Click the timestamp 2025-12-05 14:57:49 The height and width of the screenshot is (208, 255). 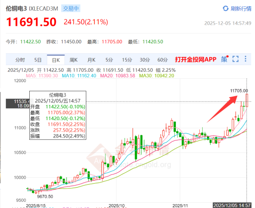pos(228,23)
